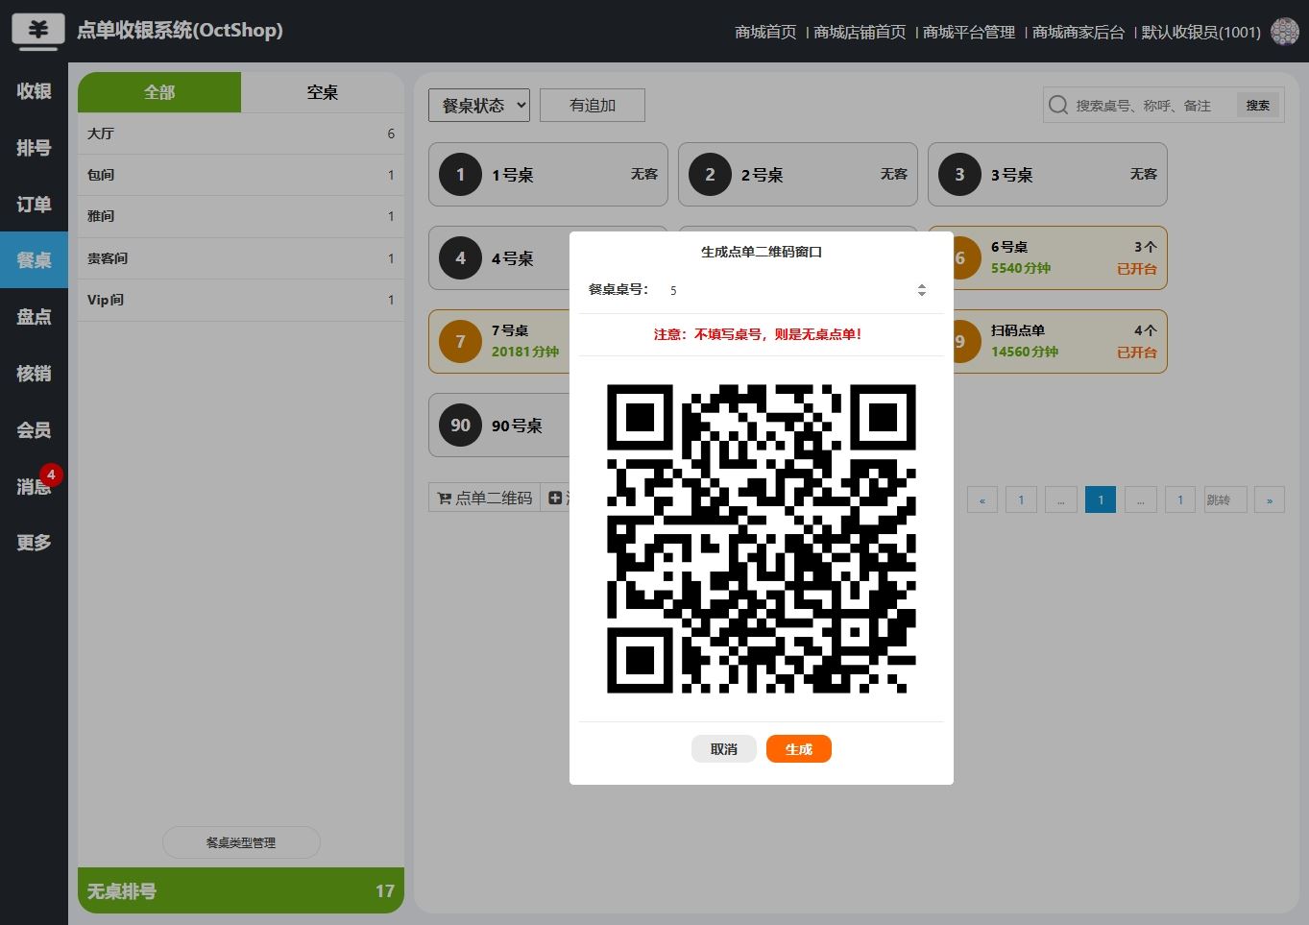This screenshot has height=925, width=1309.
Task: Click the generated QR code image
Action: pyautogui.click(x=762, y=539)
